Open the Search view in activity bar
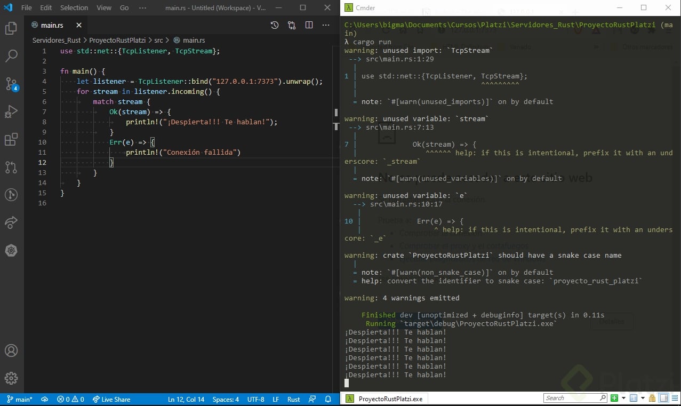This screenshot has height=406, width=681. point(11,55)
